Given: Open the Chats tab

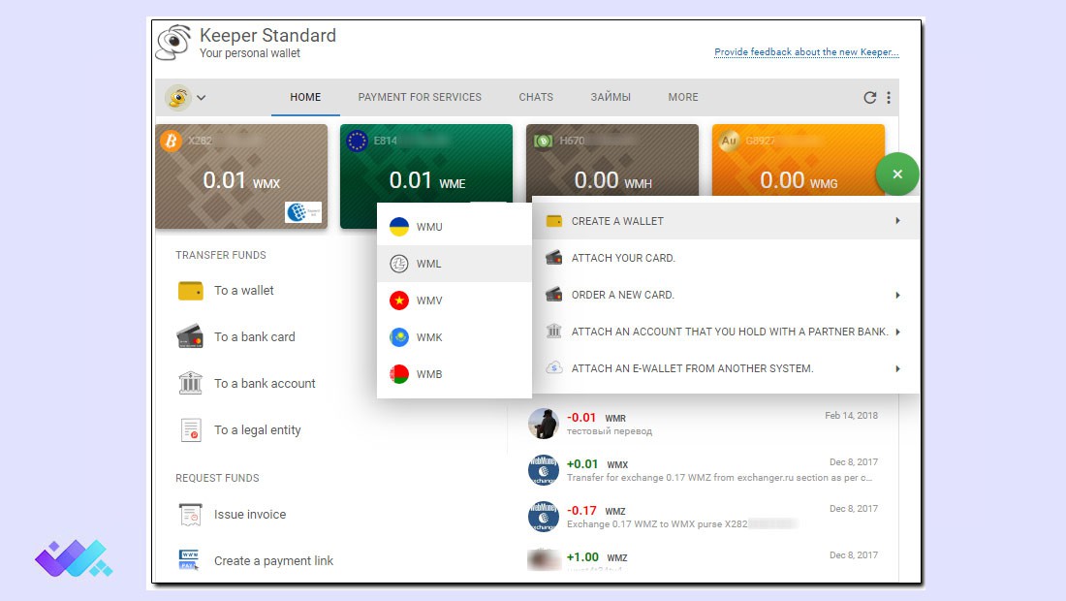Looking at the screenshot, I should [x=536, y=97].
